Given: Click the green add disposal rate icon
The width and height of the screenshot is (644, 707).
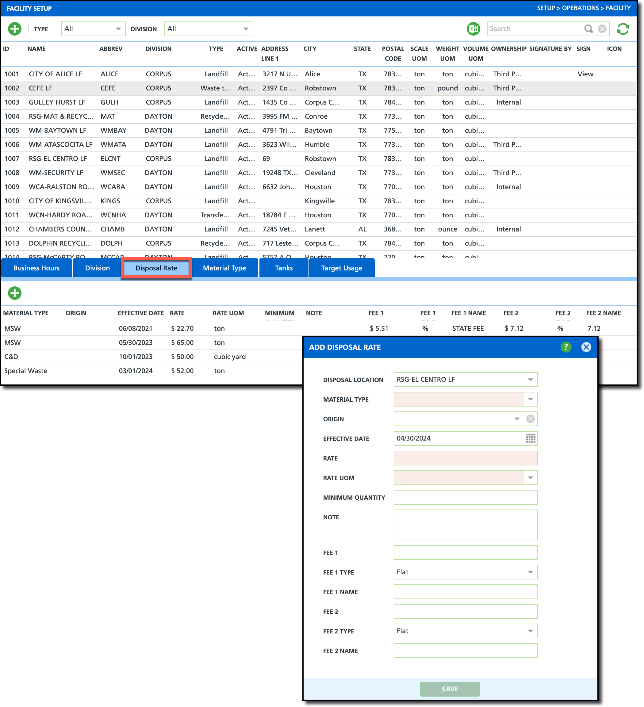Looking at the screenshot, I should click(x=14, y=293).
